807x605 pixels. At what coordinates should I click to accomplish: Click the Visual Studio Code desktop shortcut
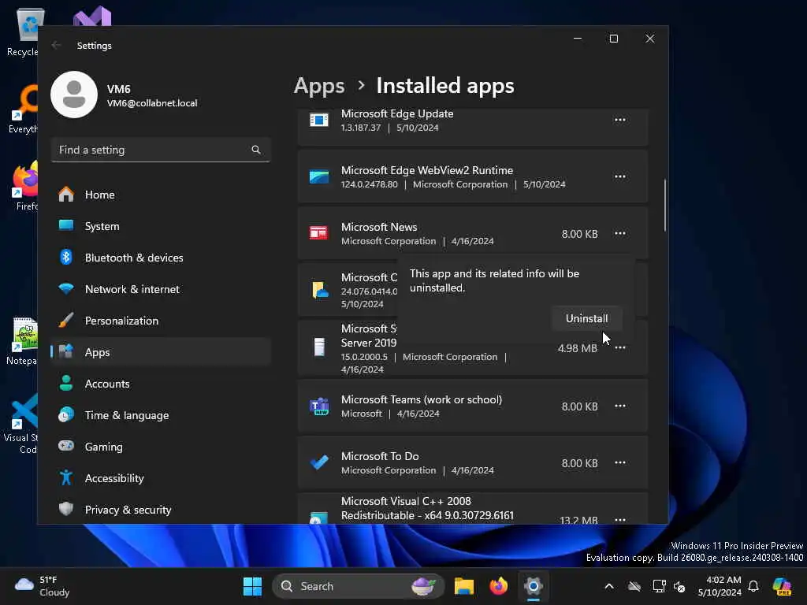pyautogui.click(x=20, y=423)
